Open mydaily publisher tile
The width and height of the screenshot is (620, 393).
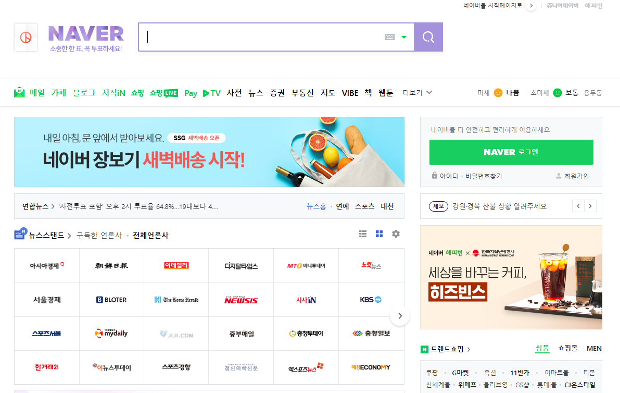point(111,334)
